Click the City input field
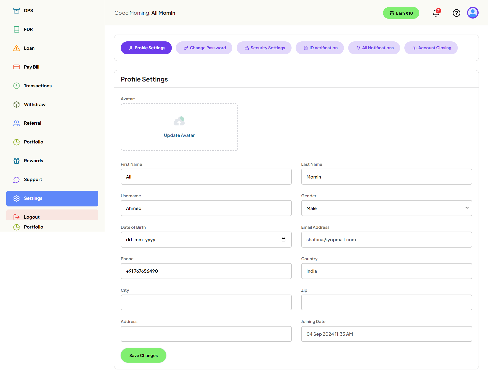The height and width of the screenshot is (388, 488). pyautogui.click(x=206, y=302)
